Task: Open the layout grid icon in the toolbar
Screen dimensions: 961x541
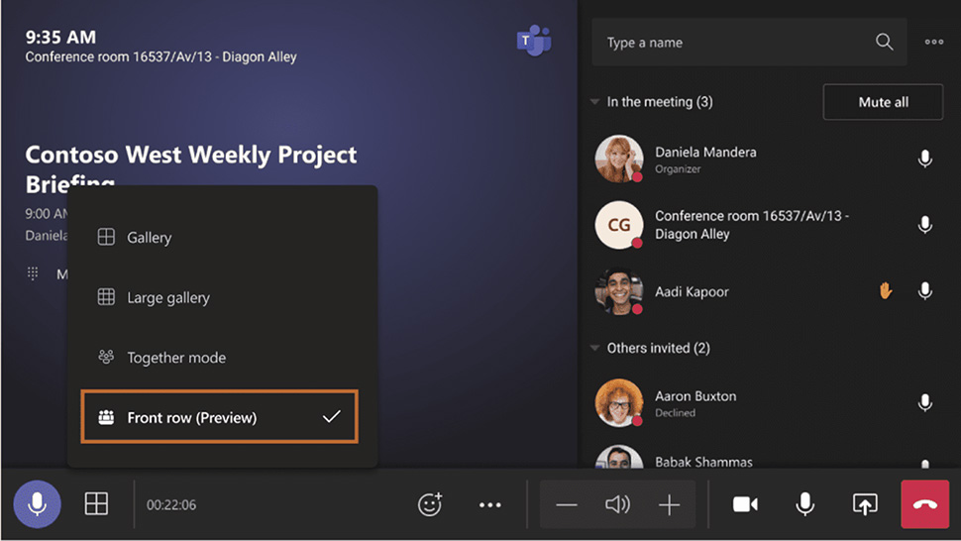Action: (96, 503)
